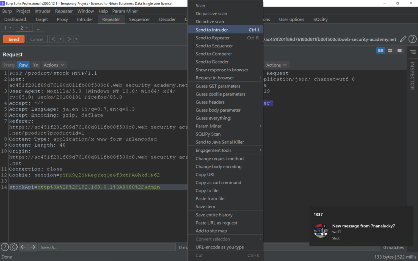Go forward to the next request in history
Screen dimensions: 418x261
[69, 39]
